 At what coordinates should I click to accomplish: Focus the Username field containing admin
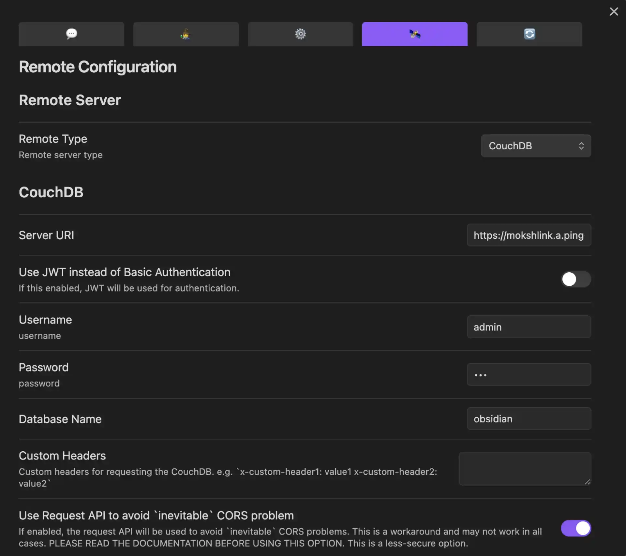[x=529, y=327]
